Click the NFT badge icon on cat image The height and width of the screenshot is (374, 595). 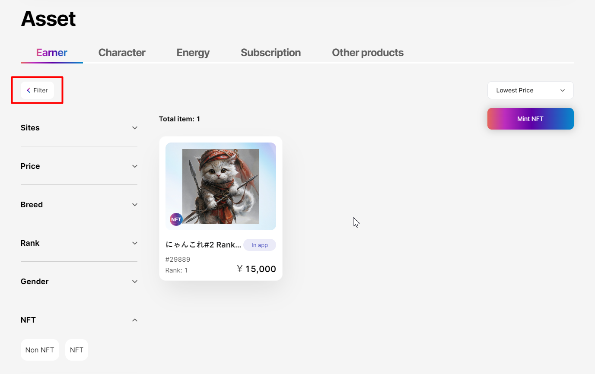(x=176, y=219)
